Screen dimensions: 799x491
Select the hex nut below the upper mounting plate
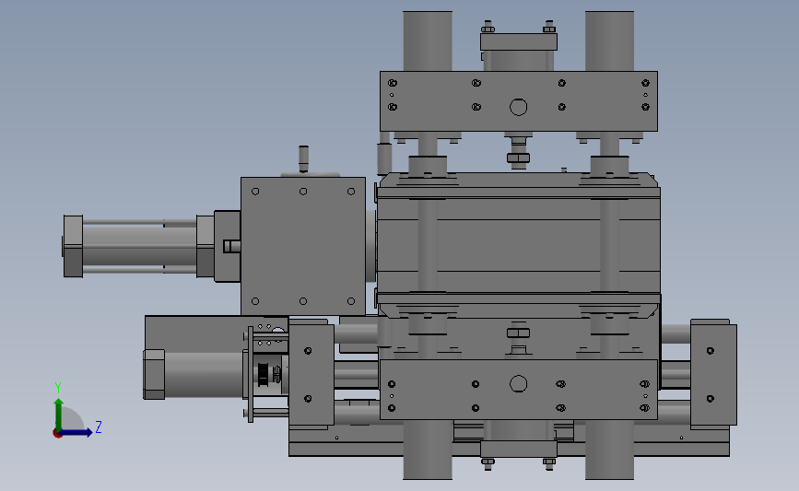click(x=518, y=158)
